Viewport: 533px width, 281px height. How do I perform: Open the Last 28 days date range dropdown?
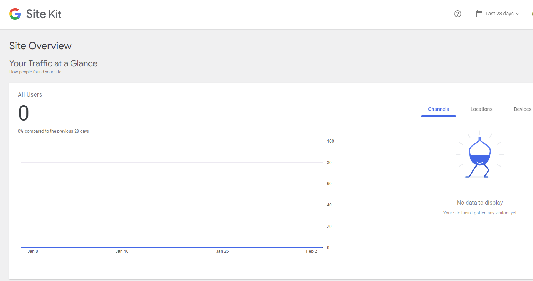coord(499,14)
